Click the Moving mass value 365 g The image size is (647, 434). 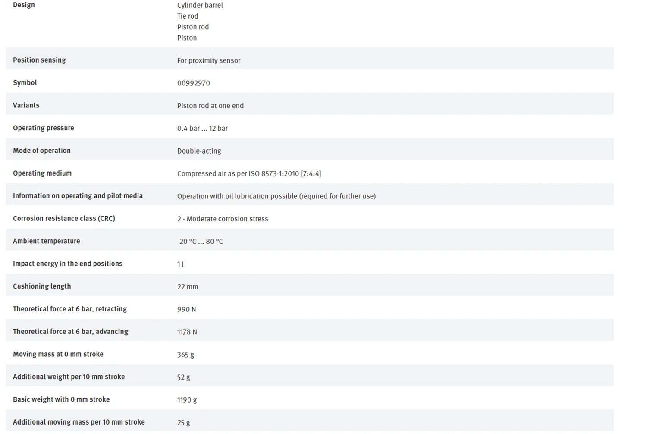tap(185, 355)
